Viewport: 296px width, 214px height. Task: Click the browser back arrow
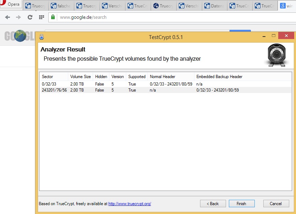click(x=7, y=17)
